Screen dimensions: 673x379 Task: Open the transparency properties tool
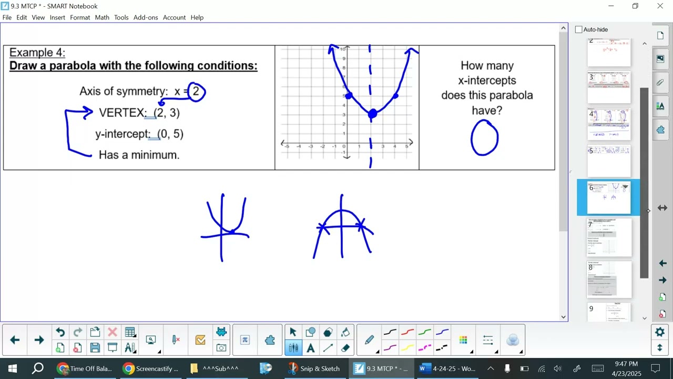(x=513, y=341)
